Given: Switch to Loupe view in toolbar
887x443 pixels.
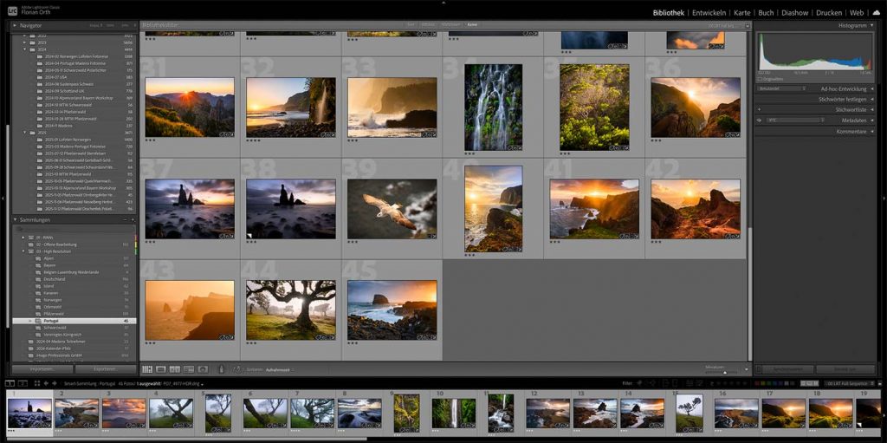Looking at the screenshot, I should (x=160, y=369).
